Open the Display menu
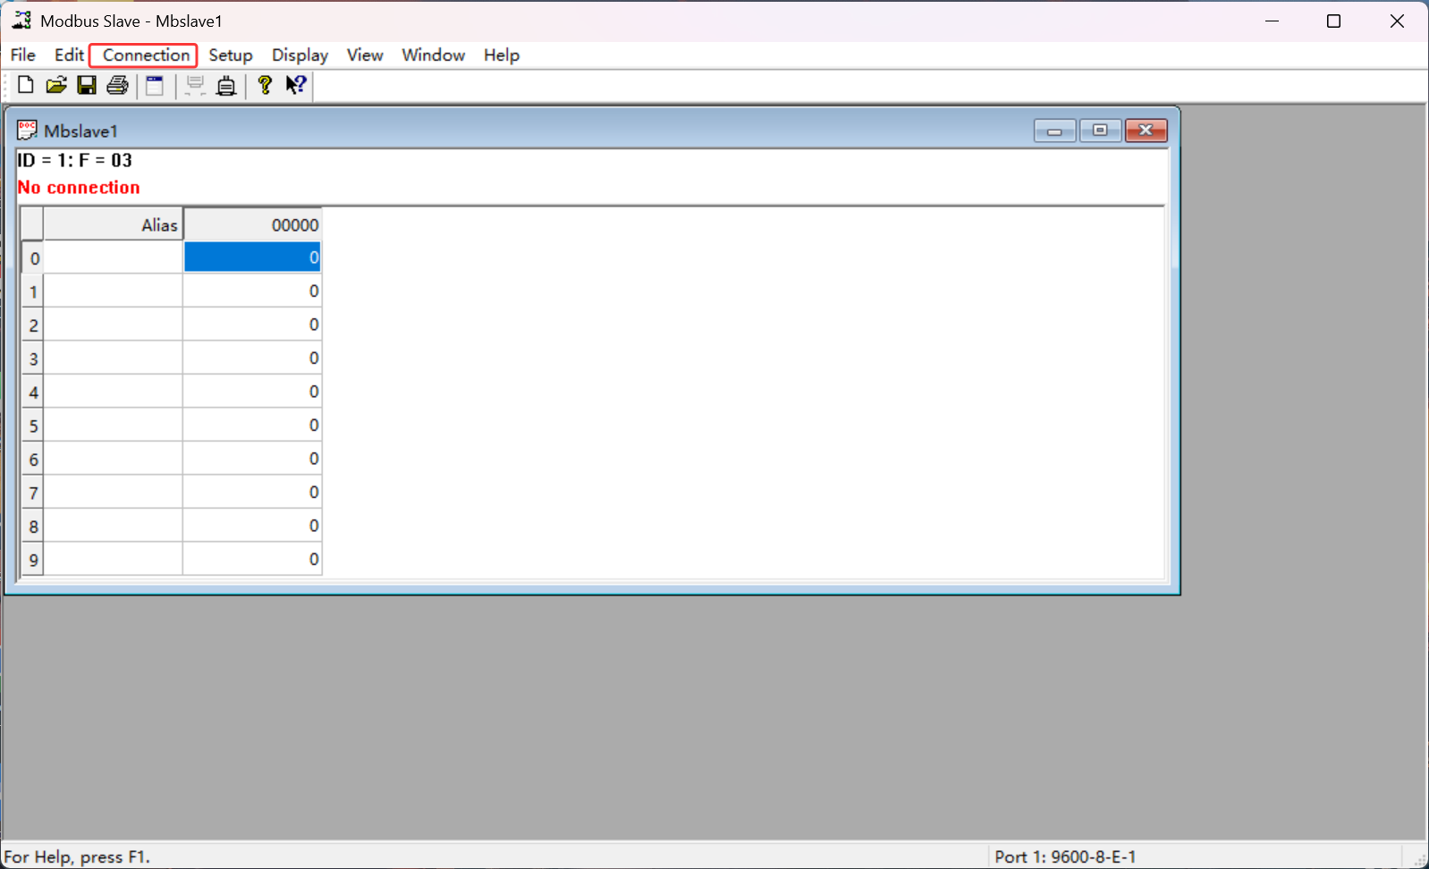The height and width of the screenshot is (869, 1429). point(300,55)
